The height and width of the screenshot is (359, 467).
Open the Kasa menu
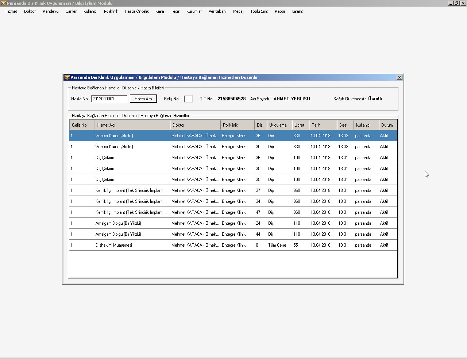pyautogui.click(x=159, y=11)
